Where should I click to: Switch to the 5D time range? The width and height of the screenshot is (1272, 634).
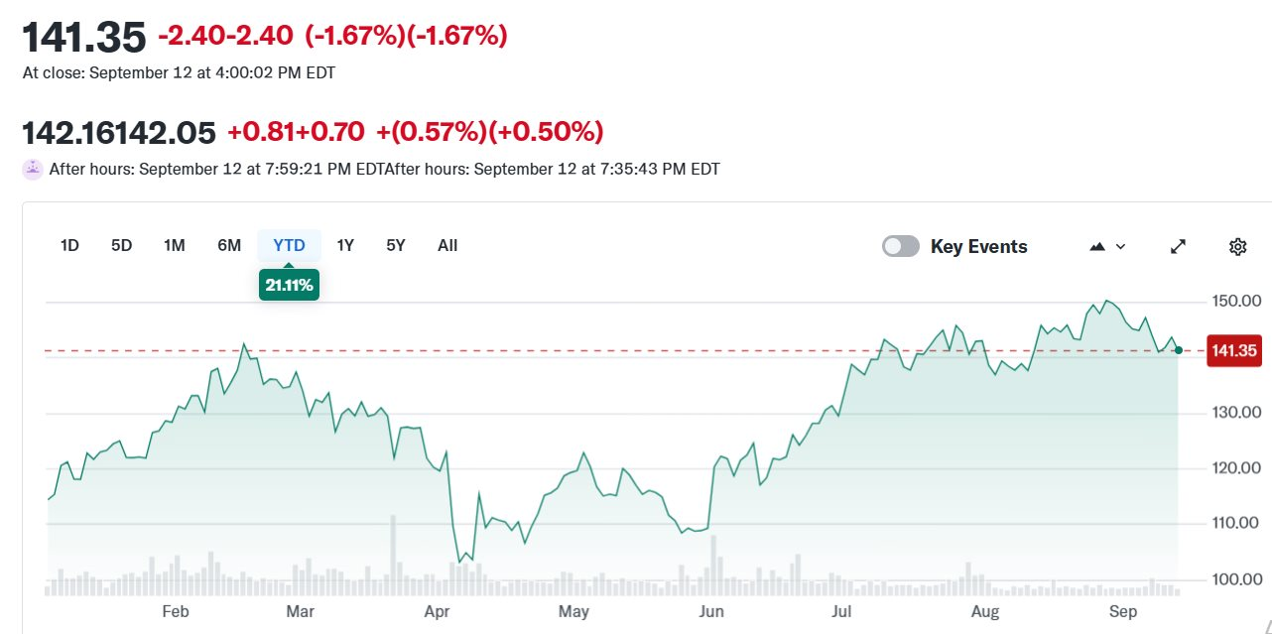(121, 245)
